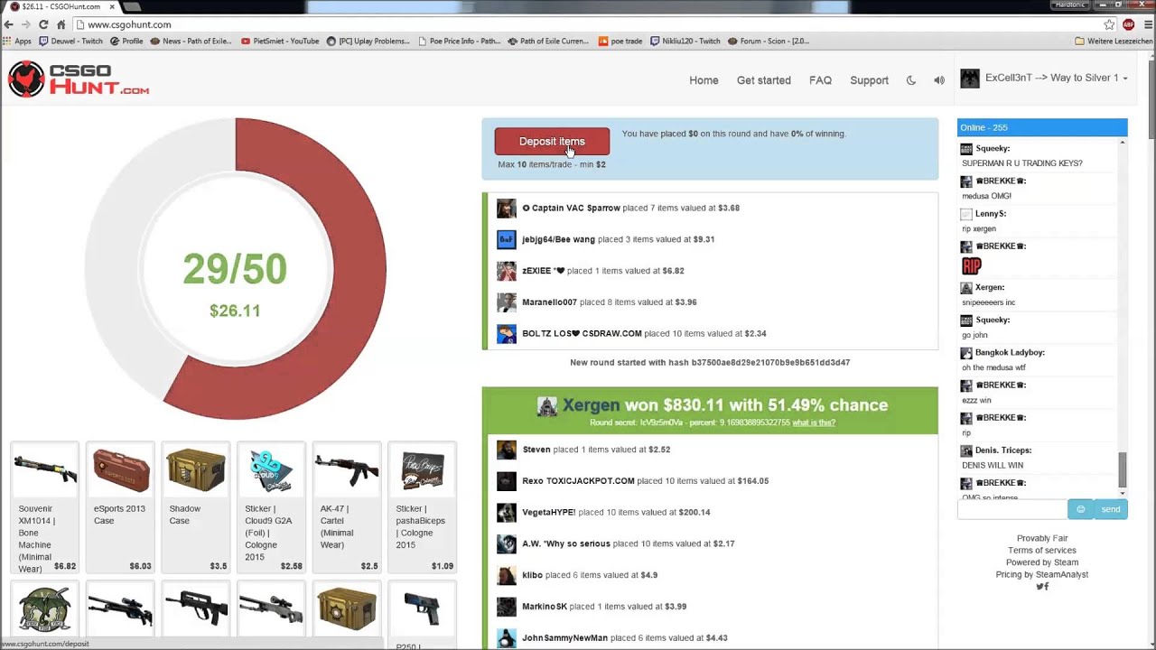
Task: Open ExCell3nT profile avatar
Action: 970,79
